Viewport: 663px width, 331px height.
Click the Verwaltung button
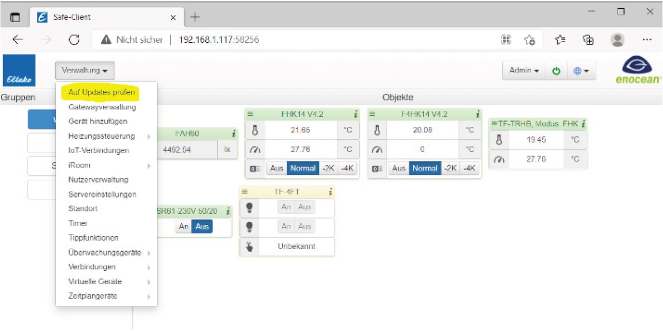click(85, 71)
